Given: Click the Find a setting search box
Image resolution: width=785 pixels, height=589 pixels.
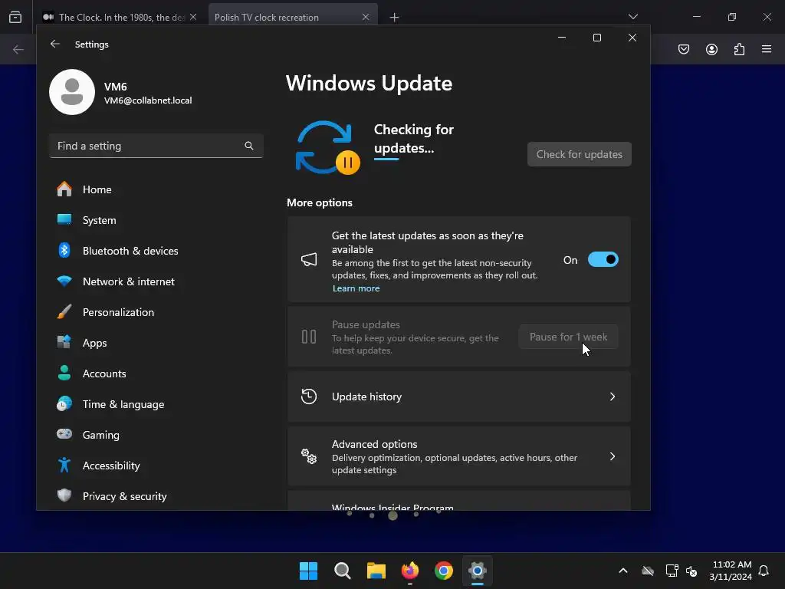Looking at the screenshot, I should [156, 146].
